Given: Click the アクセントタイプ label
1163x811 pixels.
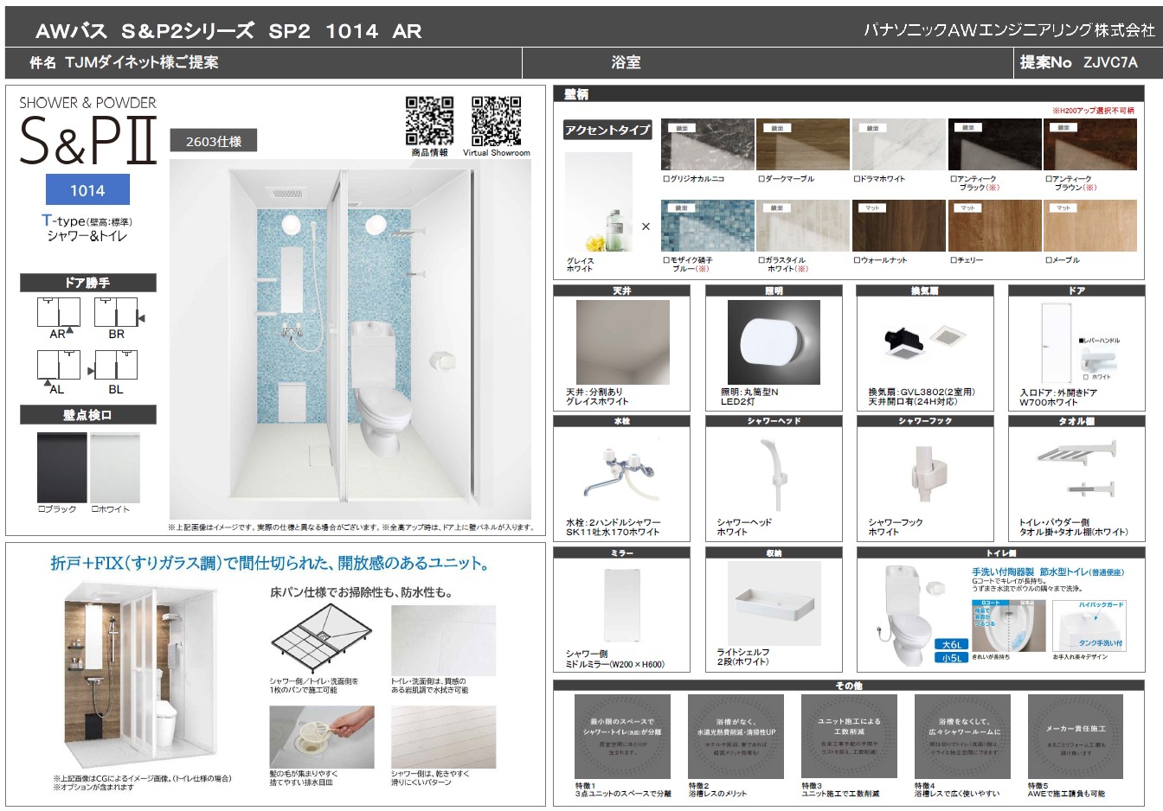Looking at the screenshot, I should pos(607,130).
